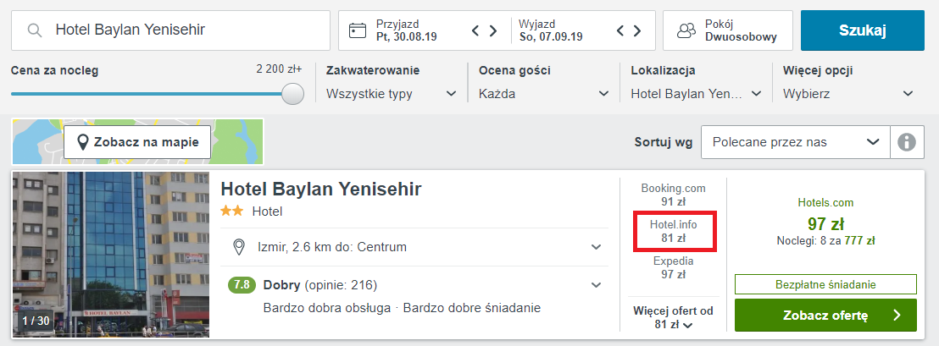
Task: Click the price slider handle
Action: 293,94
